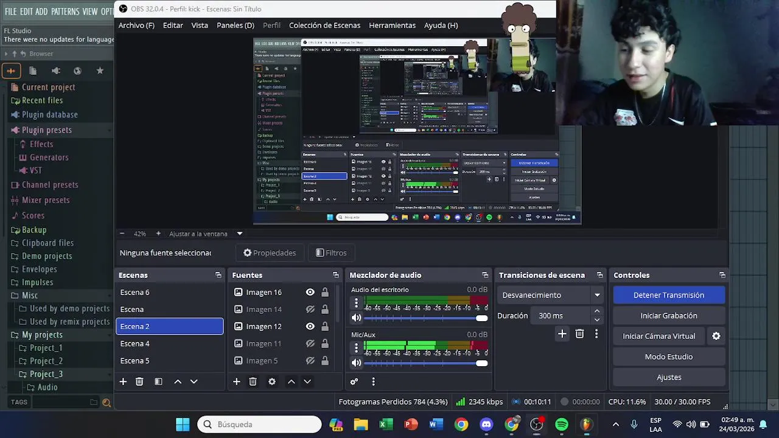Unlock Imagen 12 source
Image resolution: width=779 pixels, height=438 pixels.
click(x=325, y=326)
